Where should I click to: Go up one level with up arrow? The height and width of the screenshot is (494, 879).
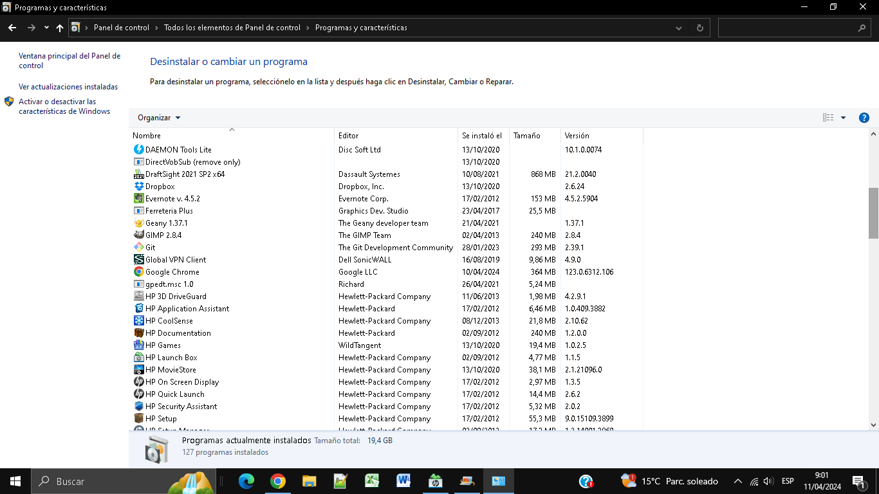60,28
